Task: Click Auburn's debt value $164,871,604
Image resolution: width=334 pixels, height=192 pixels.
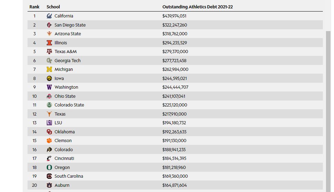Action: [174, 185]
